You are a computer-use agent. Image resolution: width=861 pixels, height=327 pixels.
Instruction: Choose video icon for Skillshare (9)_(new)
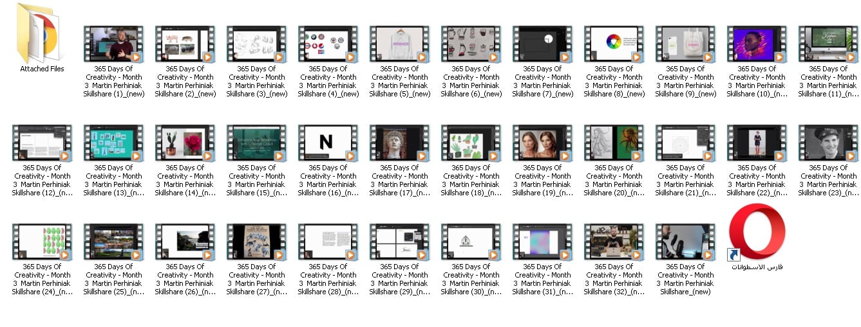(686, 44)
